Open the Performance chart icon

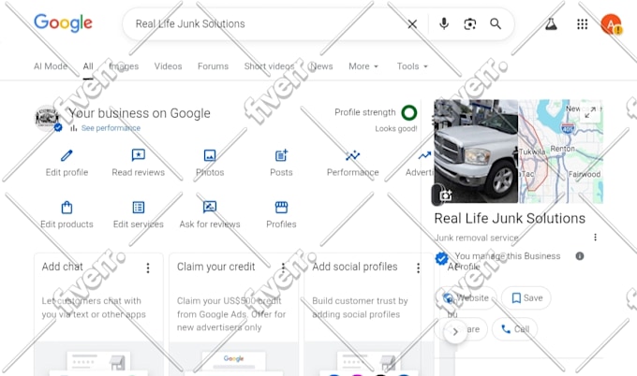tap(352, 155)
